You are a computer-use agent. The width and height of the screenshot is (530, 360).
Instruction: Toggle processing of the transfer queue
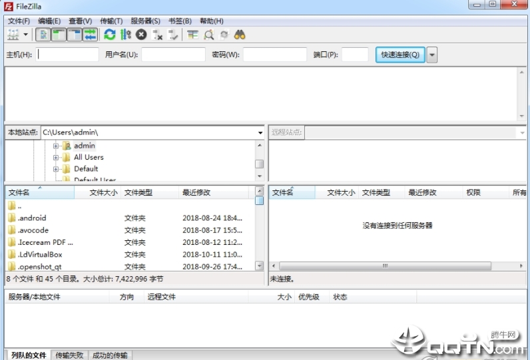tap(126, 35)
